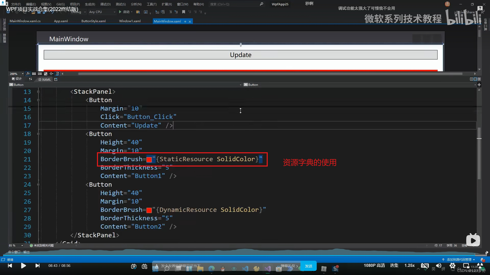Click the volume speaker icon
The height and width of the screenshot is (275, 490).
click(x=438, y=266)
